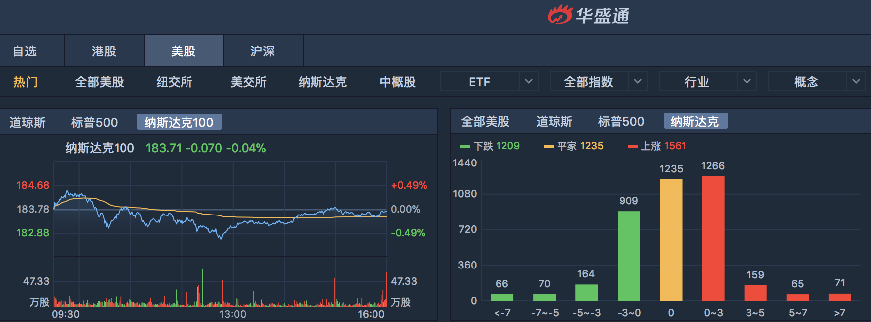
Task: Click the green 下跌 legend marker
Action: pos(465,146)
